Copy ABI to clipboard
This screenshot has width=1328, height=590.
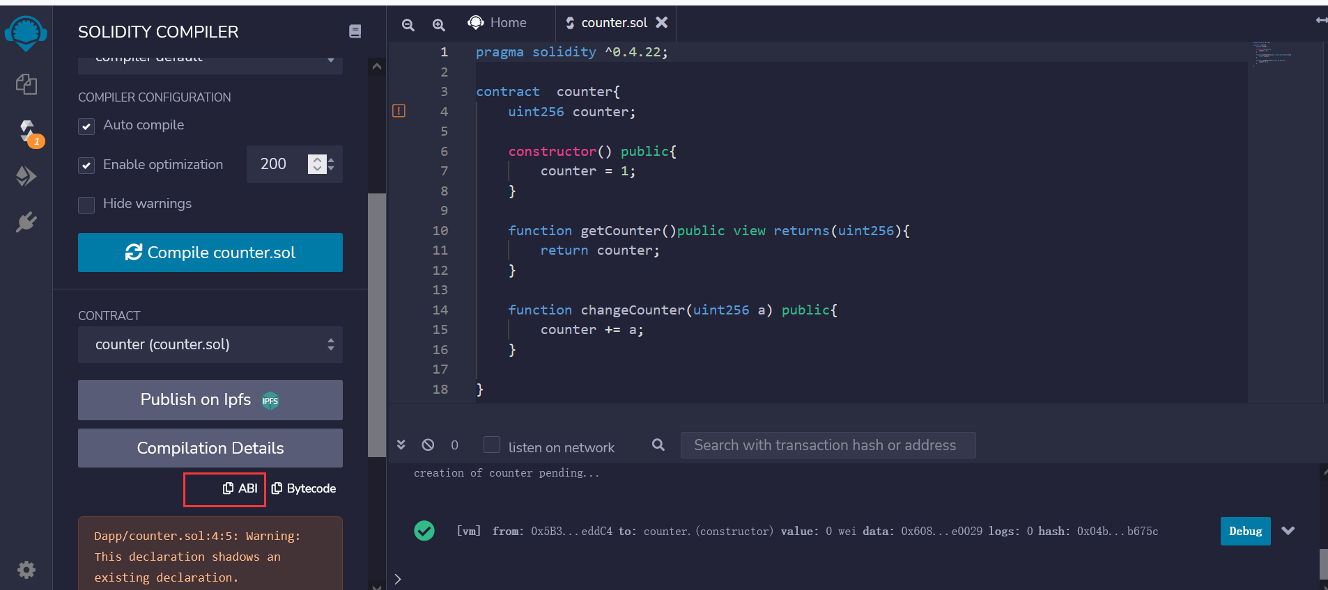tap(240, 488)
